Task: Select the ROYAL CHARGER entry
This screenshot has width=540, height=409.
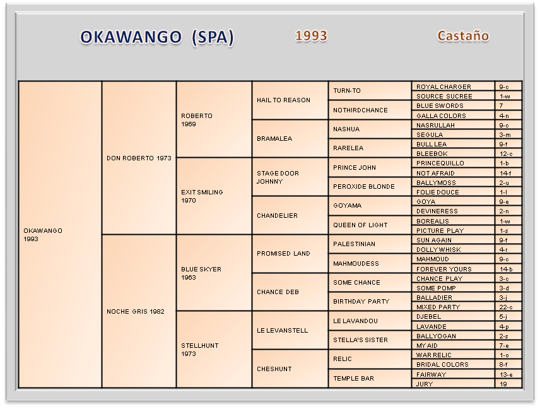Action: (453, 86)
